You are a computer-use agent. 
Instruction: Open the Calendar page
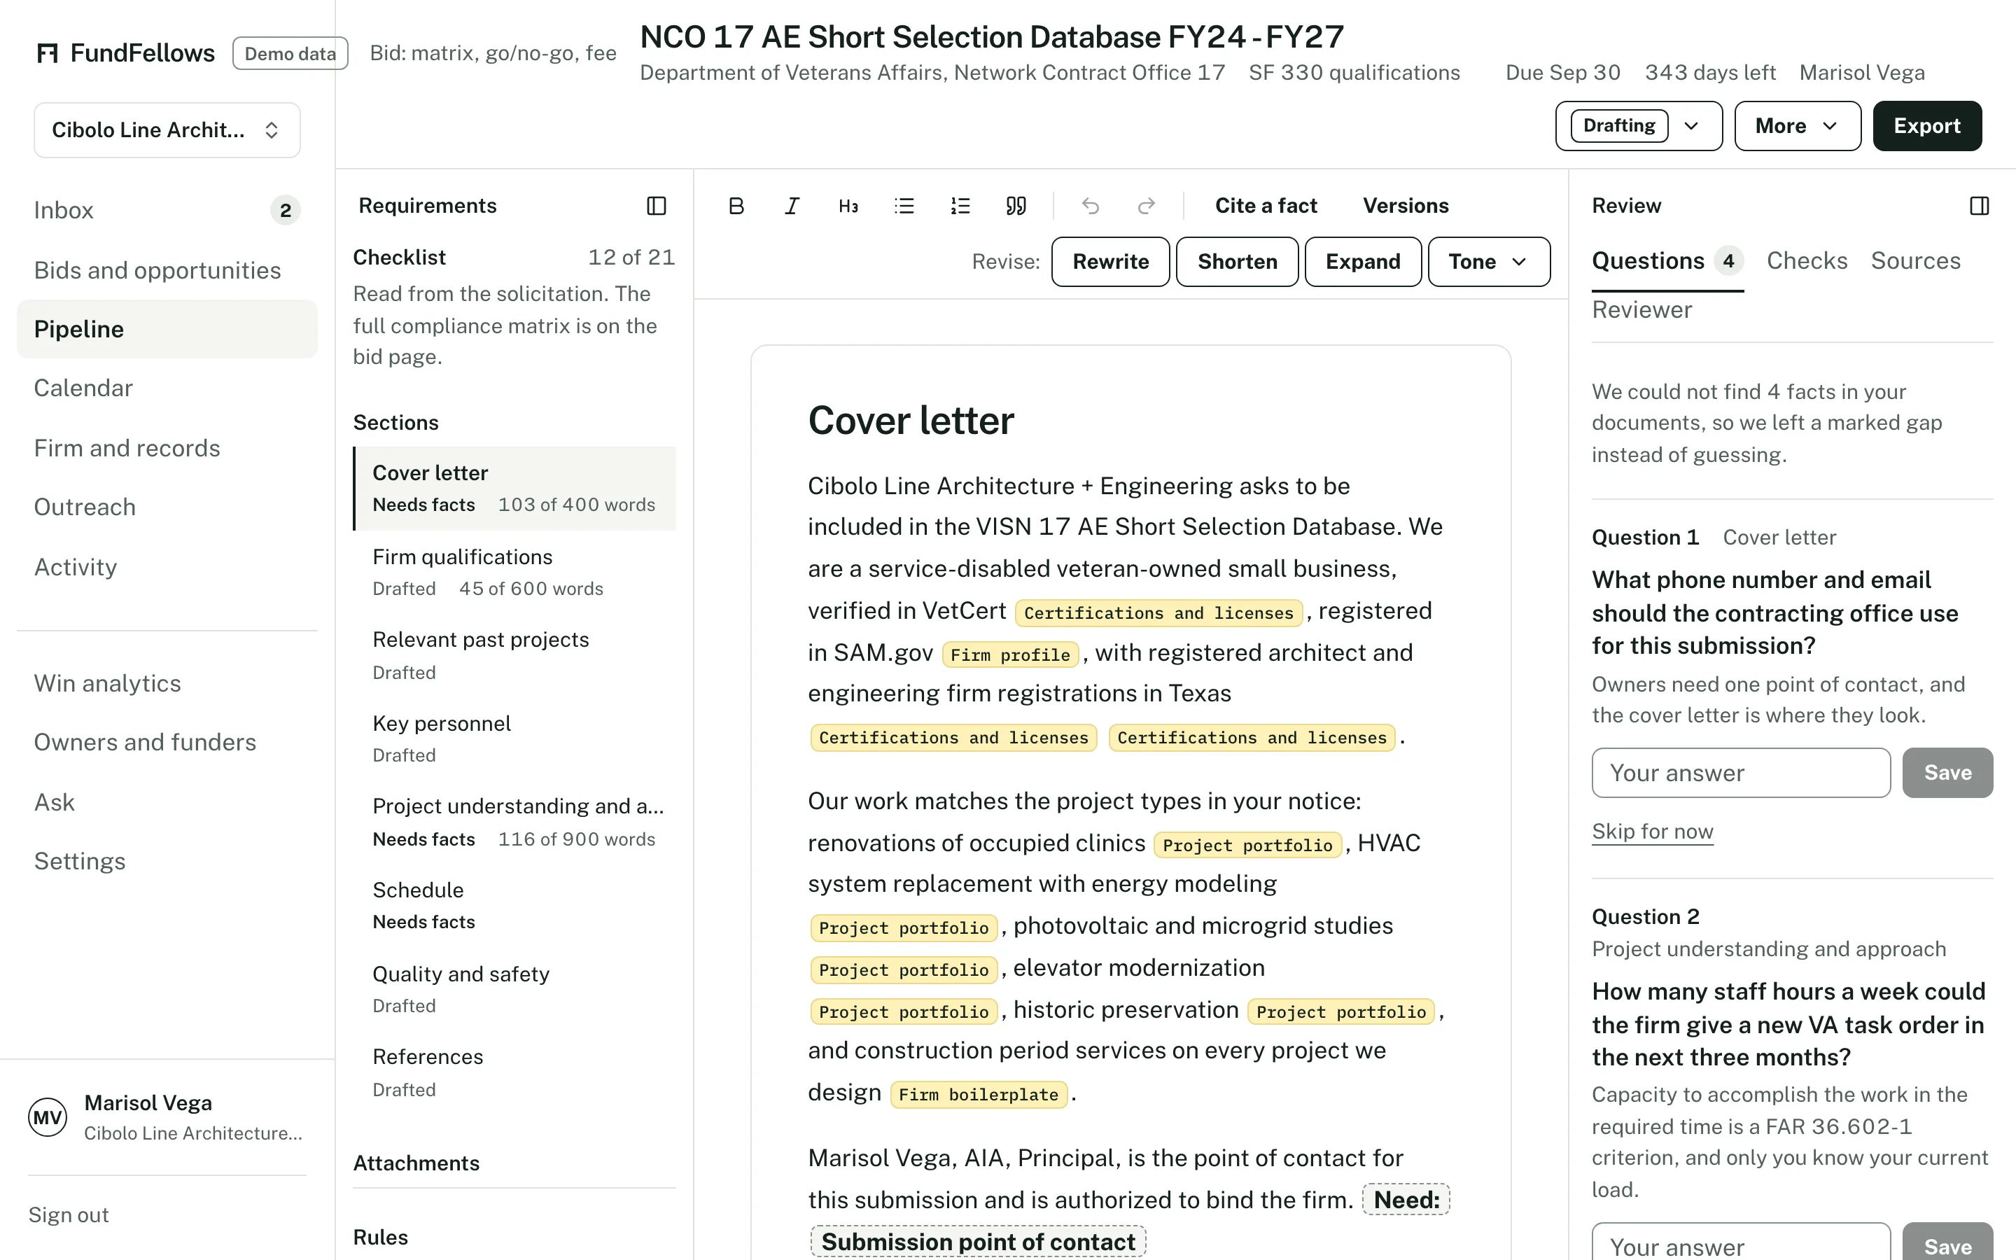coord(167,388)
